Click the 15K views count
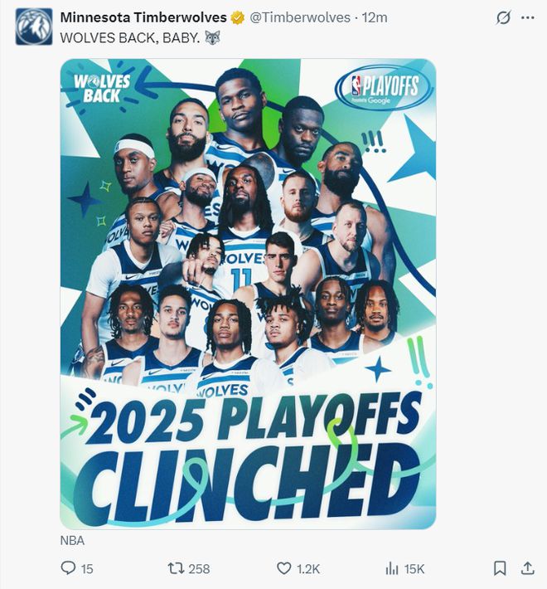547x589 pixels. click(x=414, y=568)
